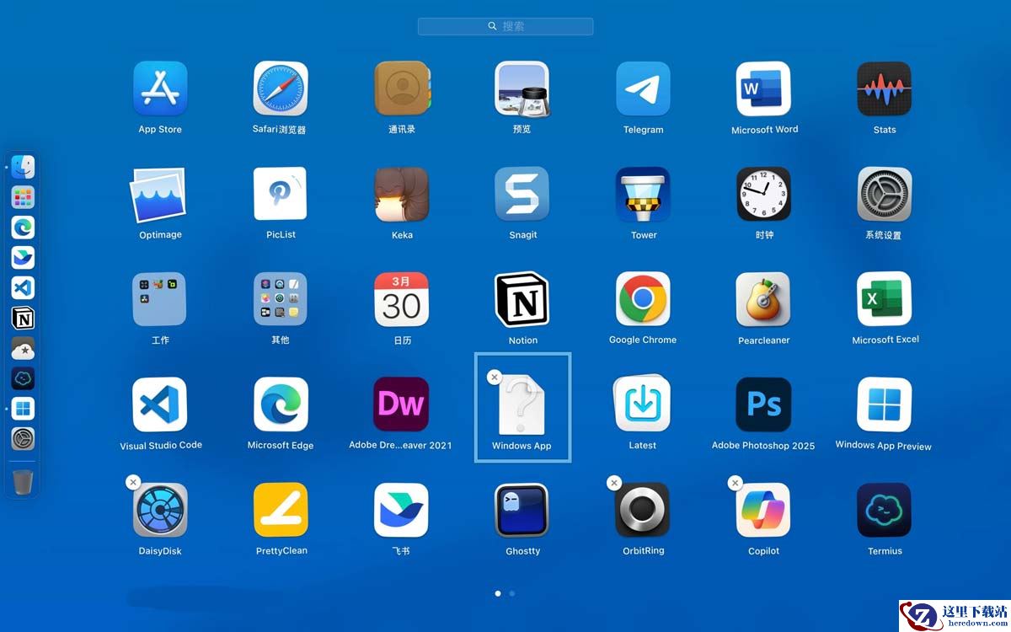Launch Safari浏览器 app
Viewport: 1011px width, 632px height.
click(x=281, y=88)
